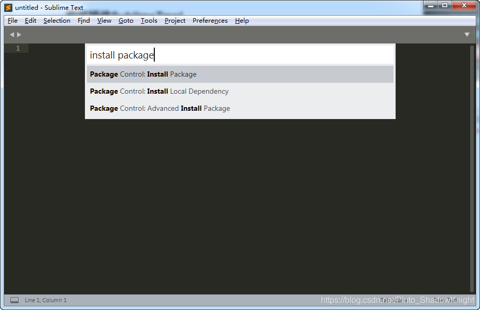Close the Sublime Text window

[464, 6]
